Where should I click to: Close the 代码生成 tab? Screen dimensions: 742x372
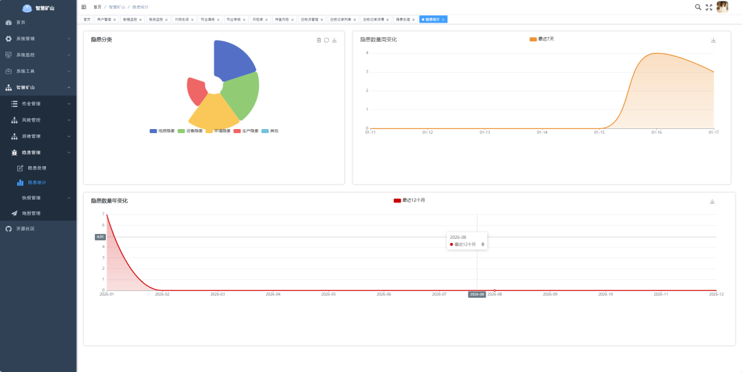pos(192,20)
